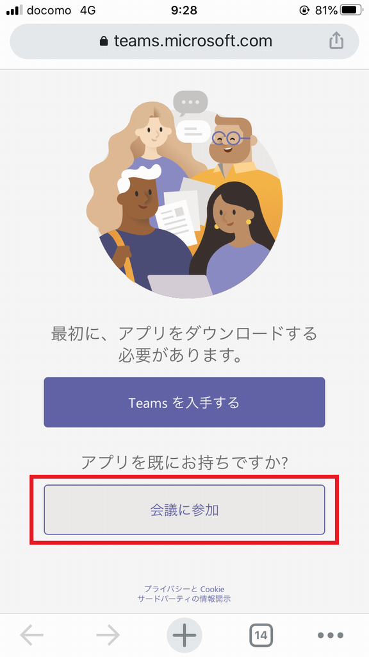The height and width of the screenshot is (657, 369).
Task: Tap the share icon in address bar
Action: [336, 41]
